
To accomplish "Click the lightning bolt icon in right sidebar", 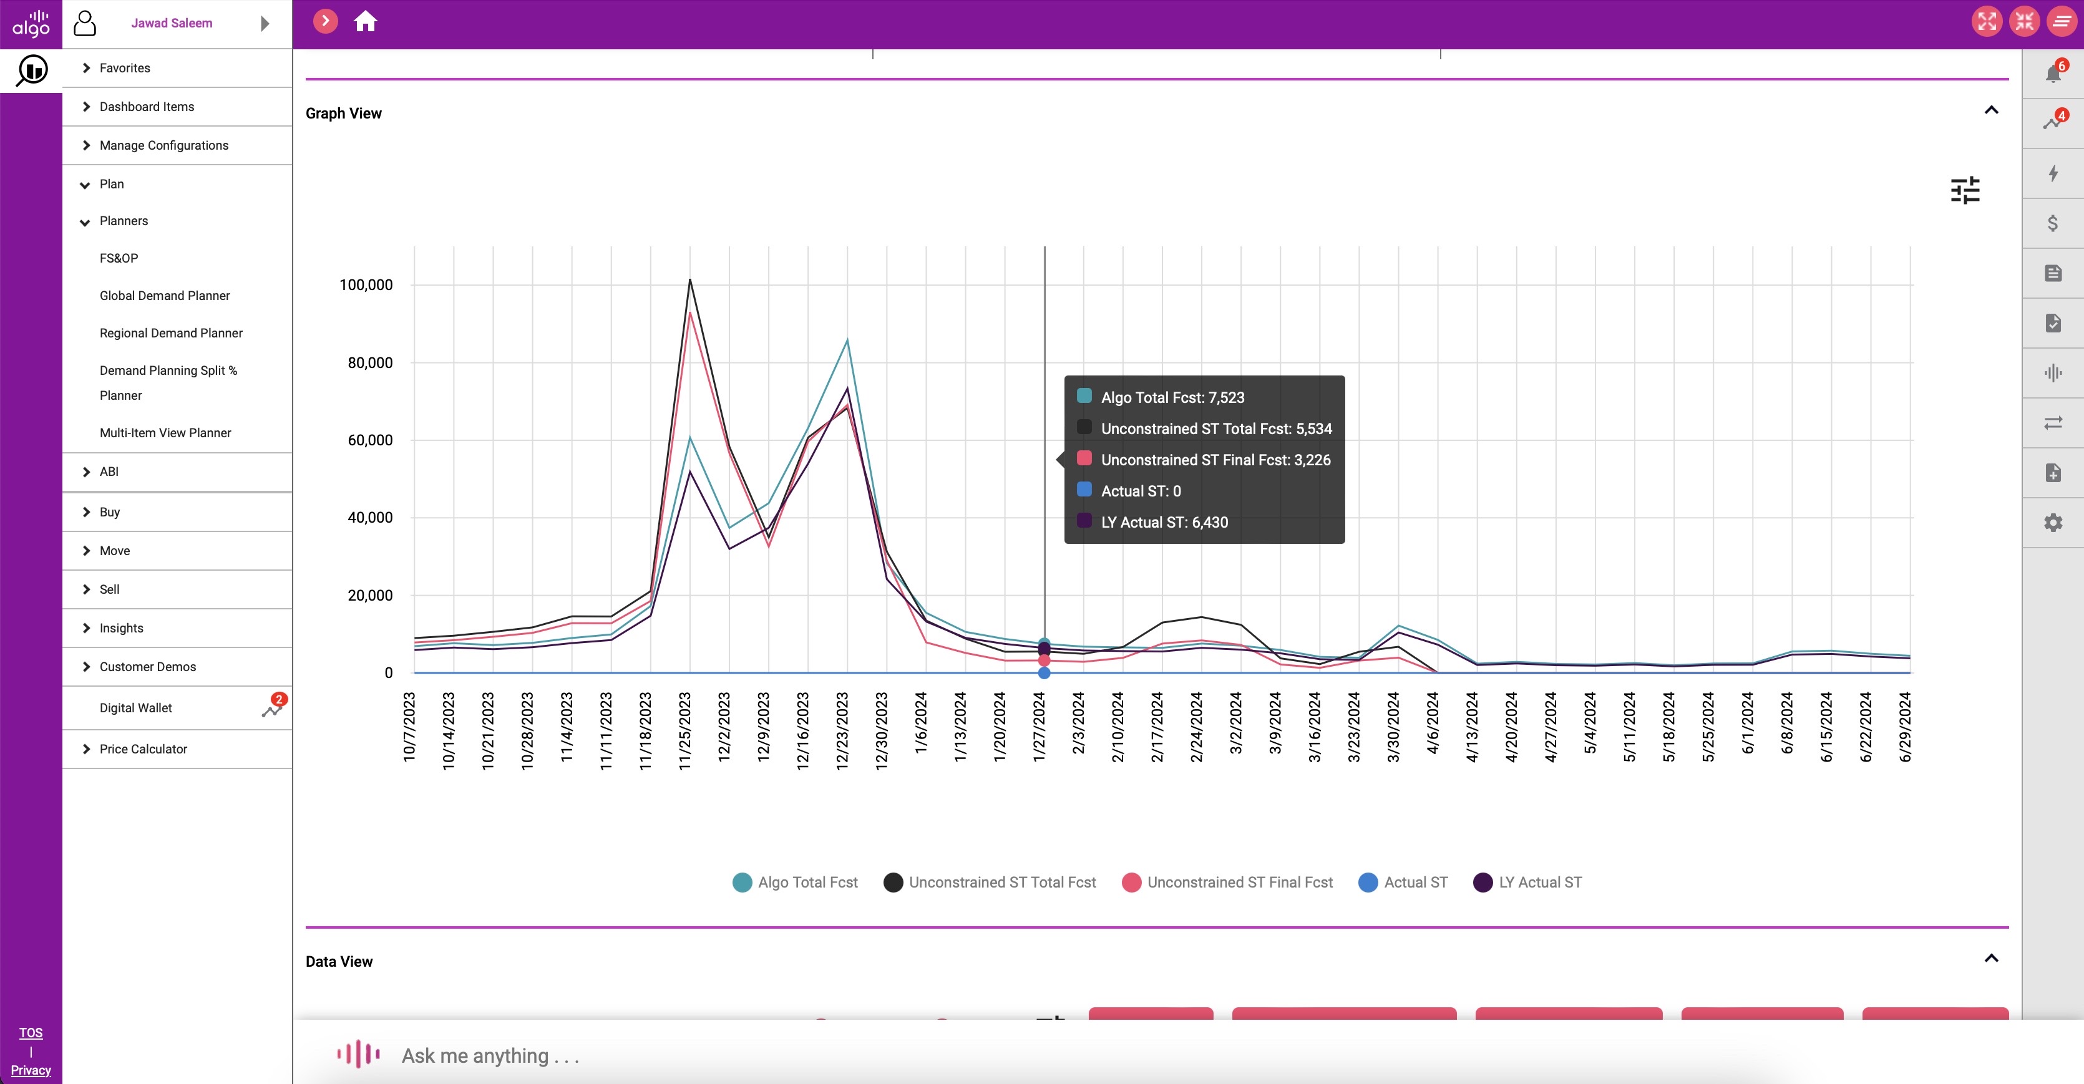I will point(2053,173).
